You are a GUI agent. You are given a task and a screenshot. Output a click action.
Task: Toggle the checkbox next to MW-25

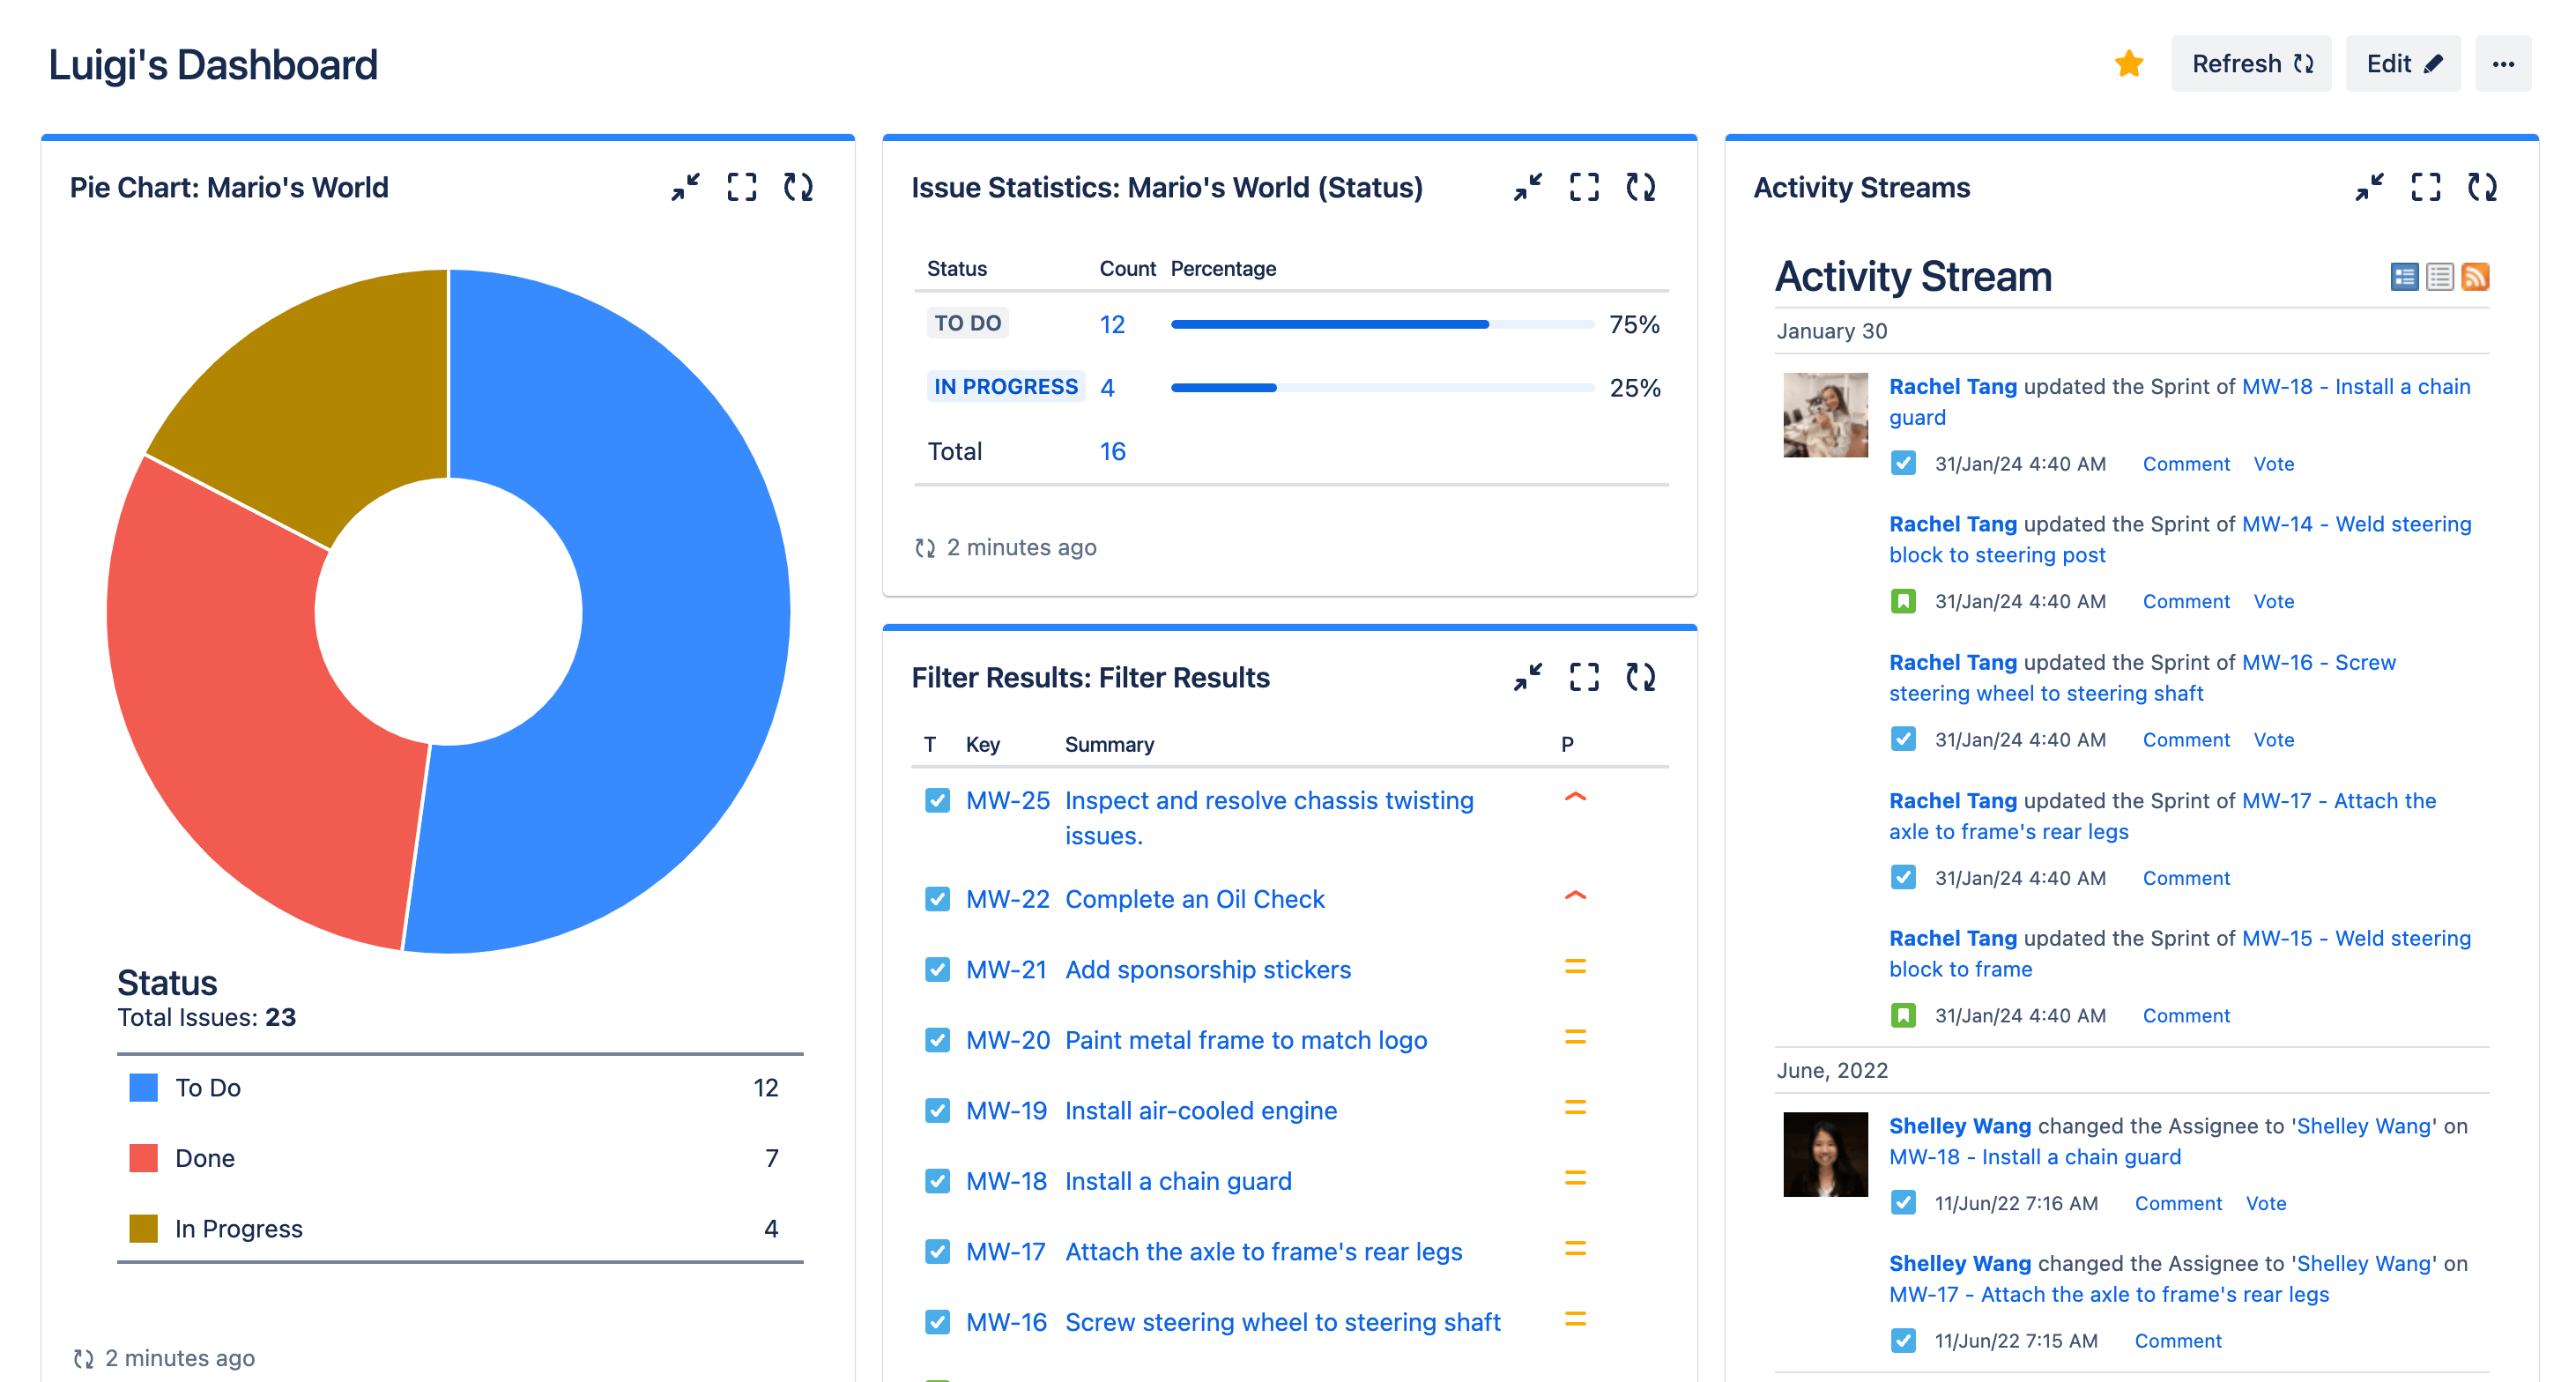(933, 798)
